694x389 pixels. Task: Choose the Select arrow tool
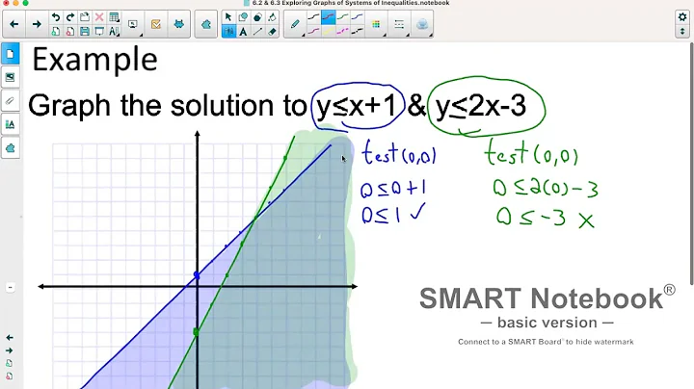[228, 17]
